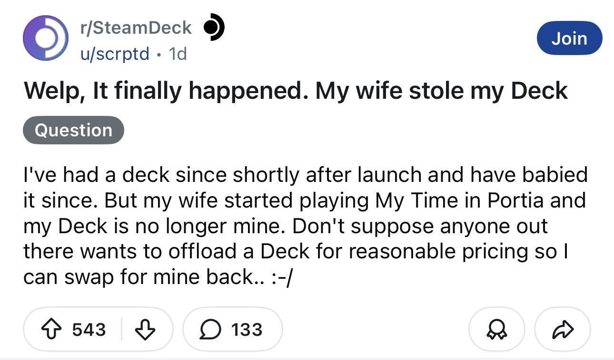Click the black badge icon beside r/SteamDeck
Screen dimensions: 614x360
(213, 28)
